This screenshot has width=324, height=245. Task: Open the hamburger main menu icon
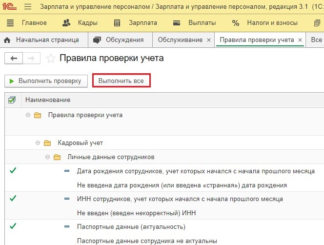pos(28,7)
